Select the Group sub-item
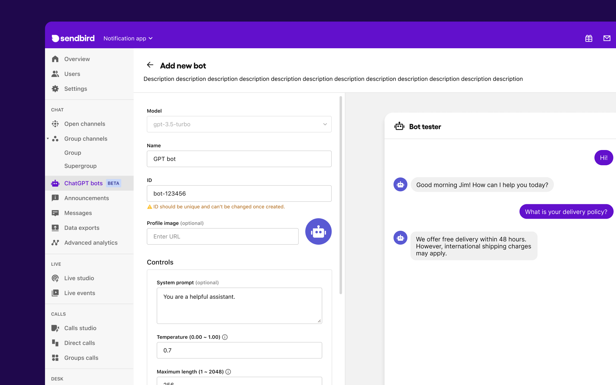This screenshot has height=385, width=616. (73, 152)
